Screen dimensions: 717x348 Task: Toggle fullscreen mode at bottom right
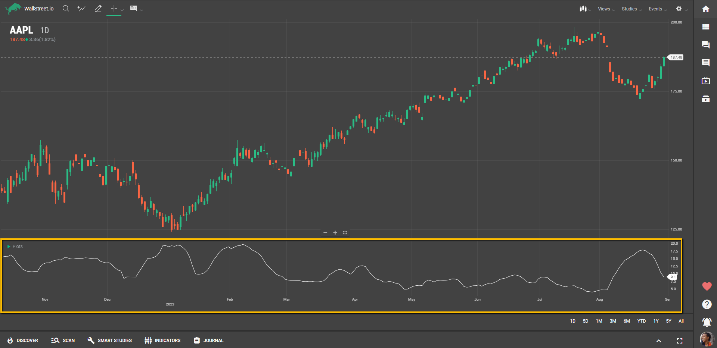click(x=679, y=341)
